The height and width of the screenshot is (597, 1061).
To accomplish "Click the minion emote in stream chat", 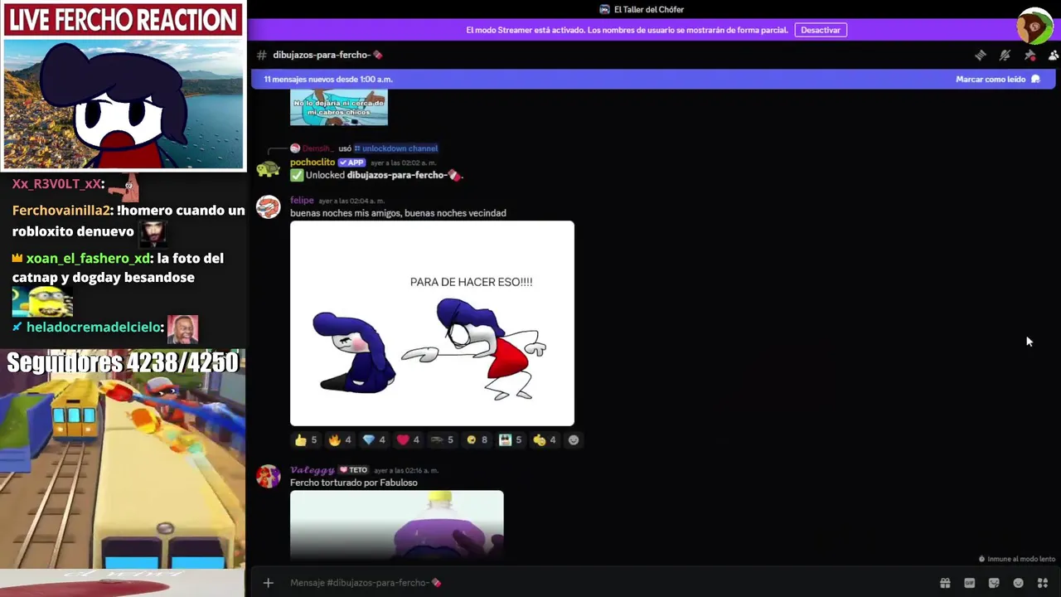I will pos(42,302).
